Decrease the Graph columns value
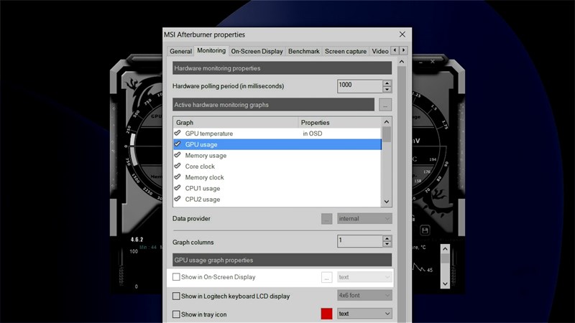 387,244
